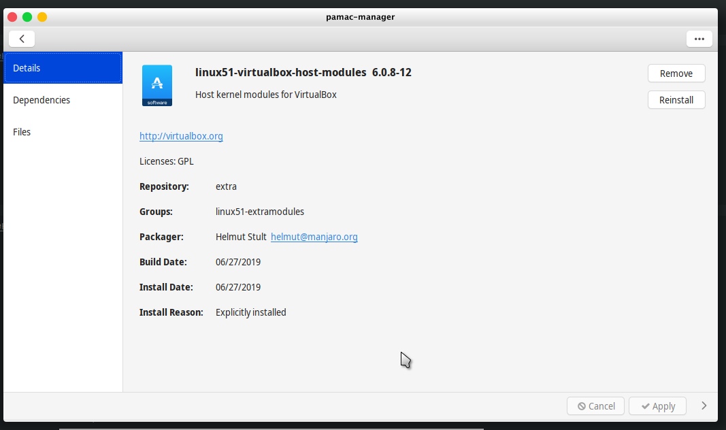Click the 'Licenses: GPL' text
Viewport: 726px width, 430px height.
pyautogui.click(x=166, y=161)
